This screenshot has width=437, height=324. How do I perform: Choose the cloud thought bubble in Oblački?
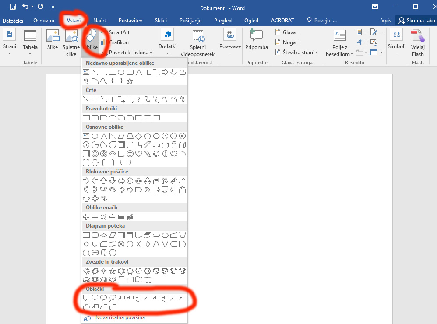(113, 298)
